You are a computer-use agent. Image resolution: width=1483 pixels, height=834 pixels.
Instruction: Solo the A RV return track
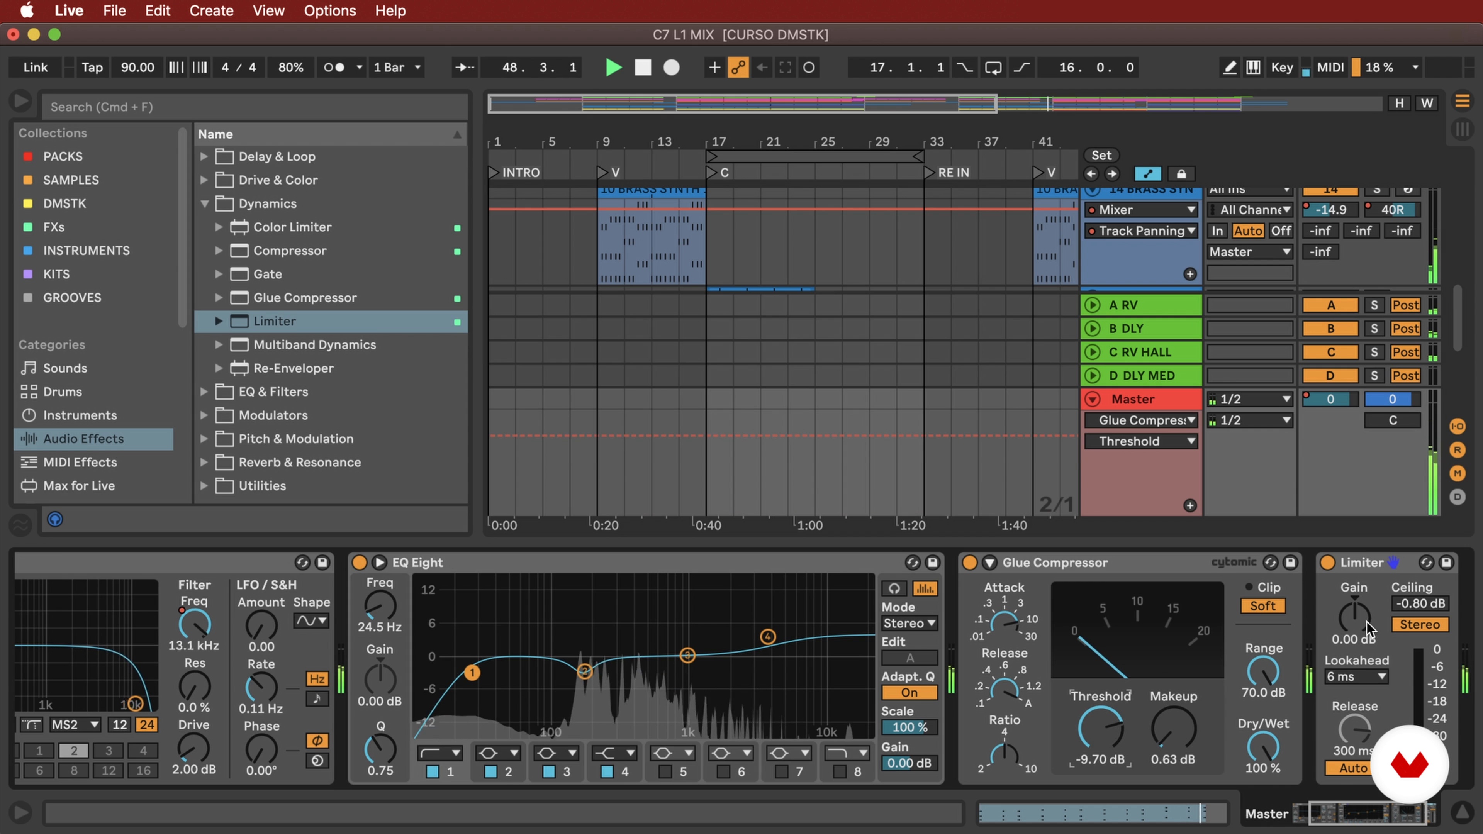(1374, 305)
